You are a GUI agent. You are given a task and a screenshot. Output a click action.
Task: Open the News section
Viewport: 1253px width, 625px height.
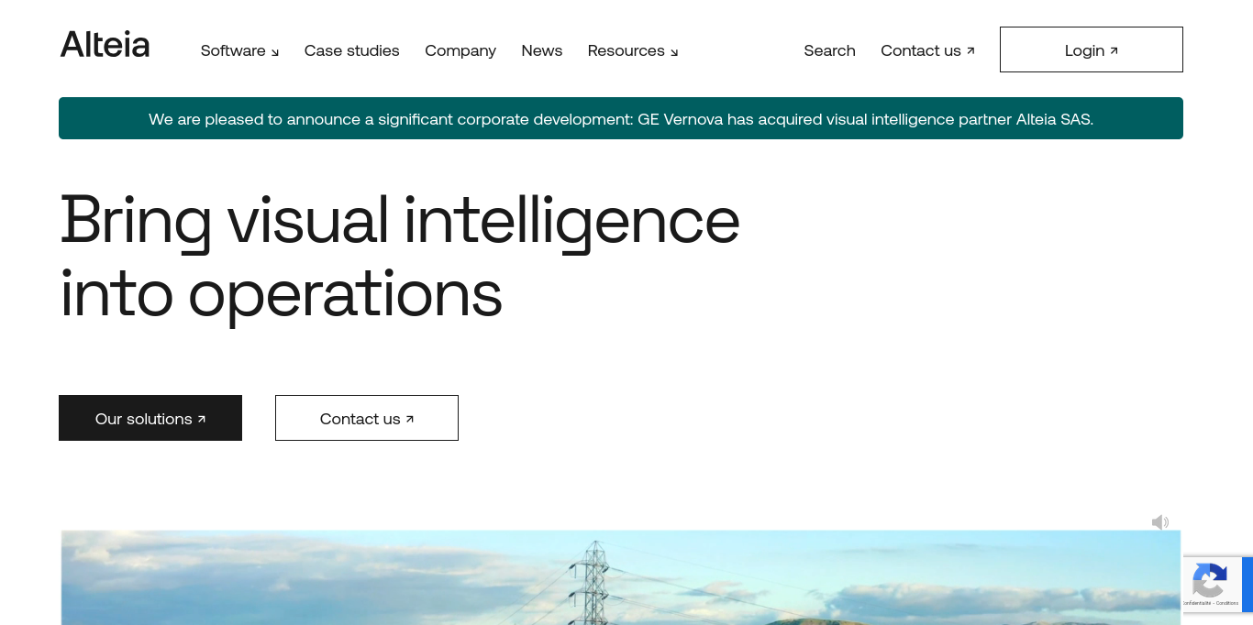click(x=541, y=50)
